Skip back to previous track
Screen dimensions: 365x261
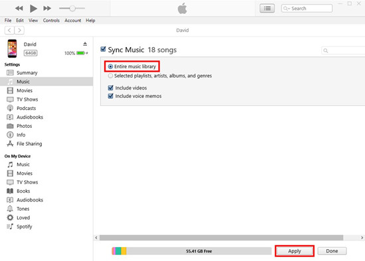pyautogui.click(x=19, y=9)
